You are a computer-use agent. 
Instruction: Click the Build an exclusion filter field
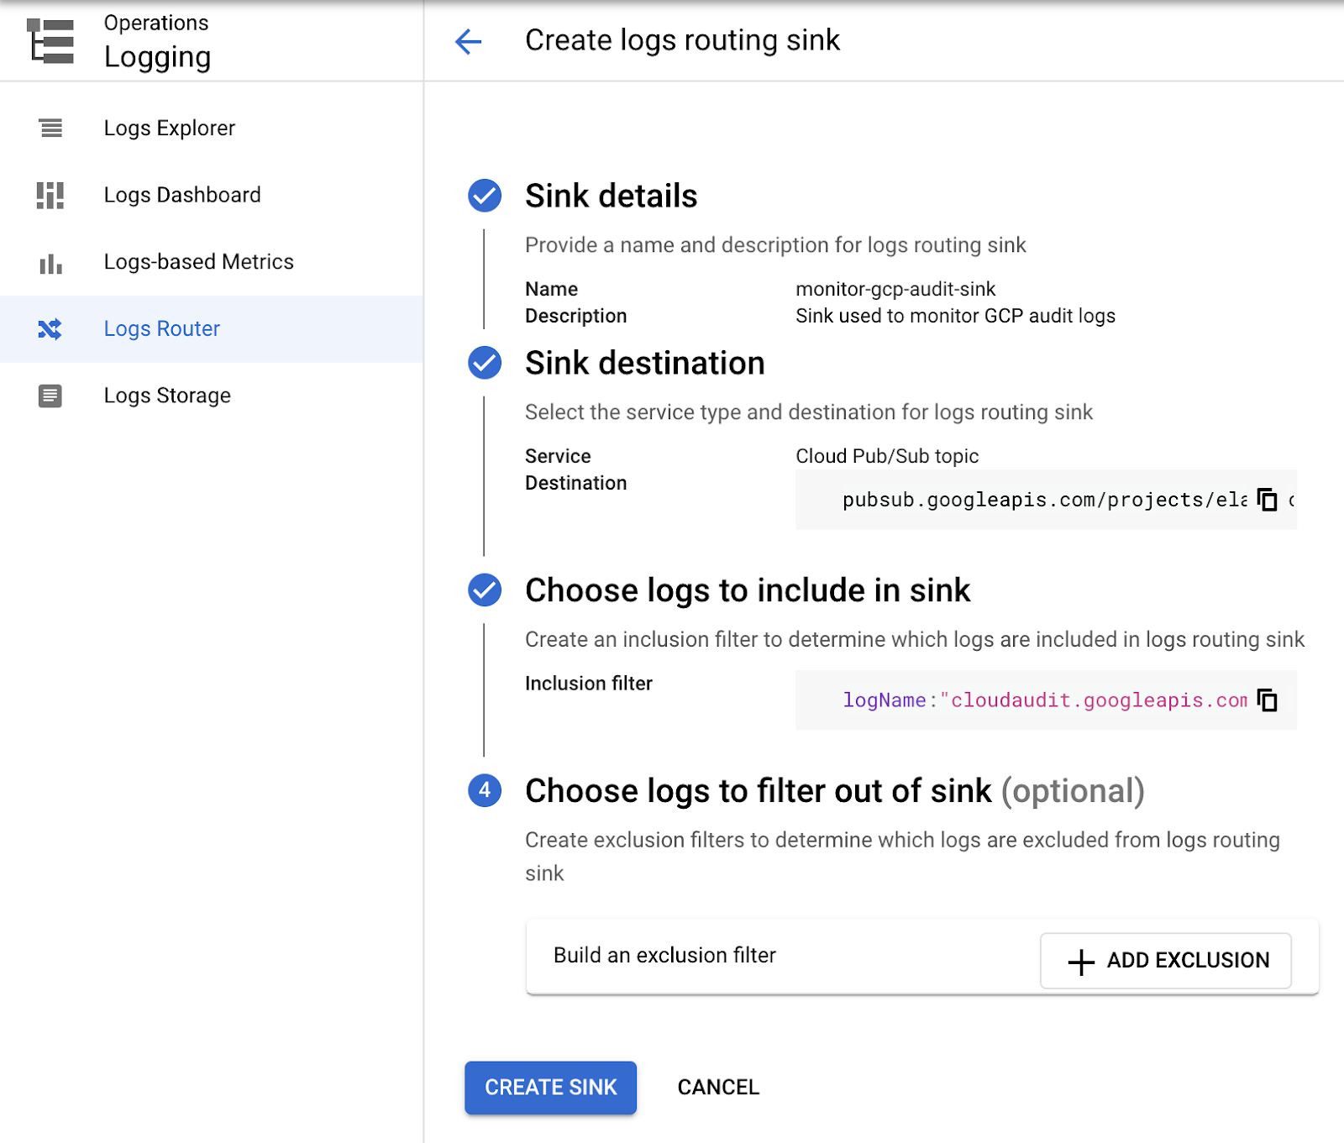pos(664,956)
